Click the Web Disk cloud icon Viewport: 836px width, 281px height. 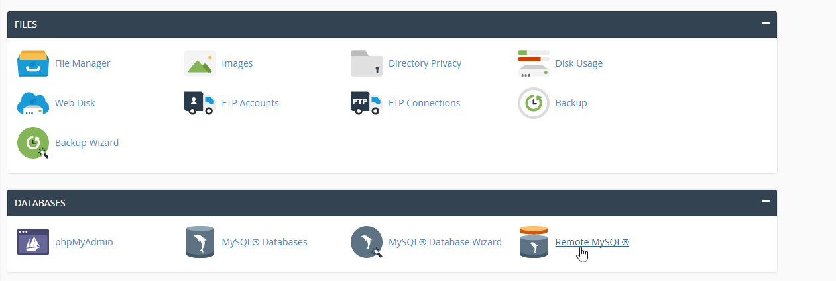click(x=33, y=103)
